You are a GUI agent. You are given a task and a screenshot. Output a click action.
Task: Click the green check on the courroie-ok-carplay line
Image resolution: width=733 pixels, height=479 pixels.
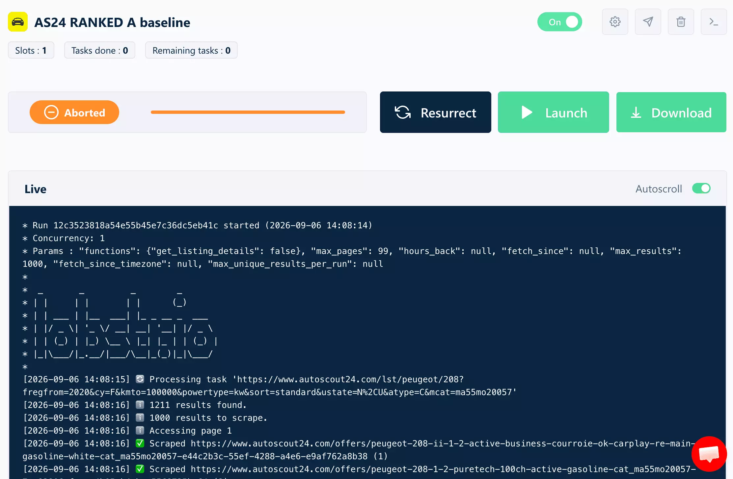point(140,443)
